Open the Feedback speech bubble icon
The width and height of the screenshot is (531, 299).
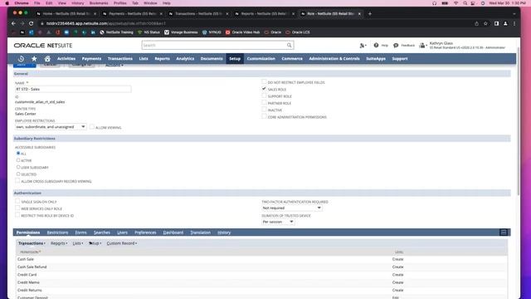point(396,45)
